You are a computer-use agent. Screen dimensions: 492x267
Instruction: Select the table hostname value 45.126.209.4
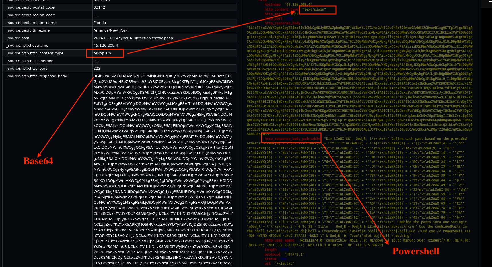(x=106, y=46)
